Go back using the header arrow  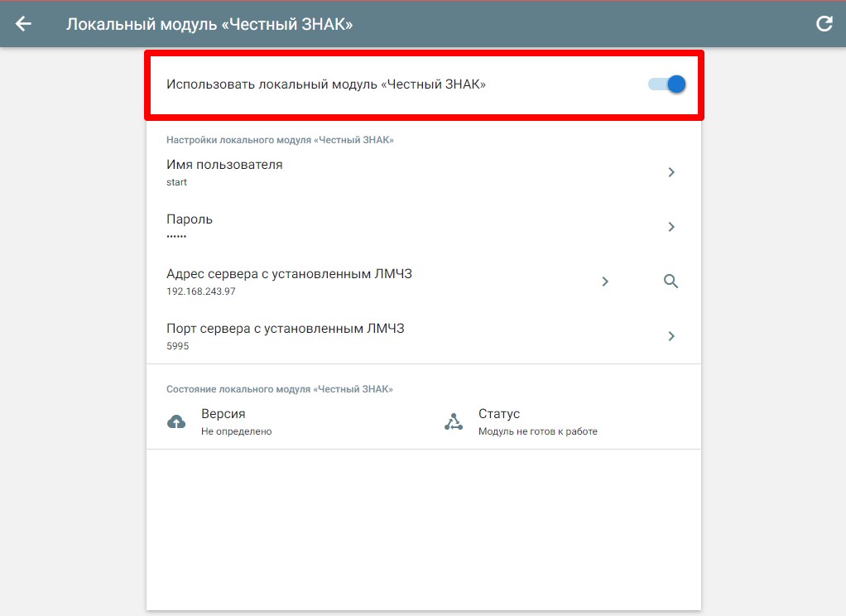pos(23,24)
